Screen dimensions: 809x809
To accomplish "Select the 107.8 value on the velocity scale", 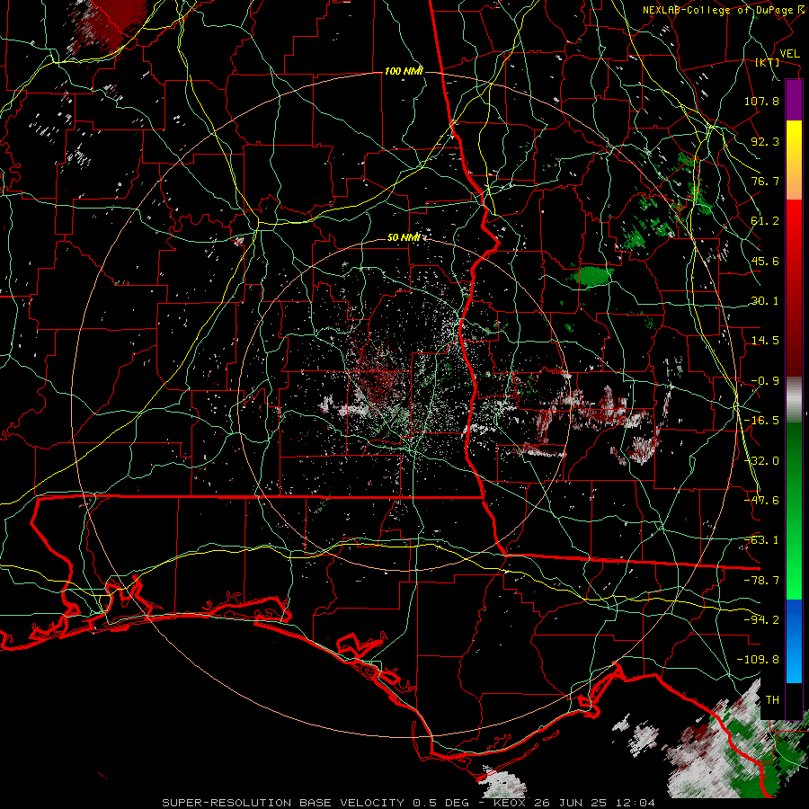I will [x=761, y=101].
